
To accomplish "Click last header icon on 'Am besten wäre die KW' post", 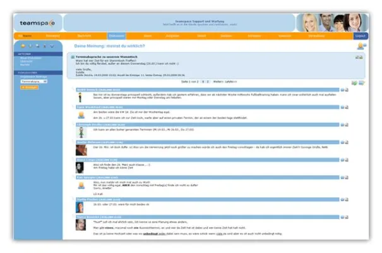I will click(347, 108).
